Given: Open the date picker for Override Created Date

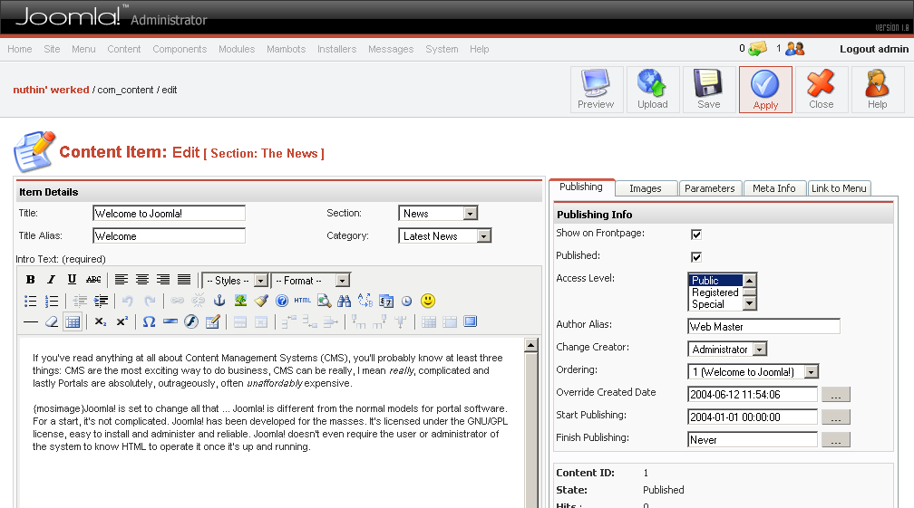Looking at the screenshot, I should coord(836,395).
